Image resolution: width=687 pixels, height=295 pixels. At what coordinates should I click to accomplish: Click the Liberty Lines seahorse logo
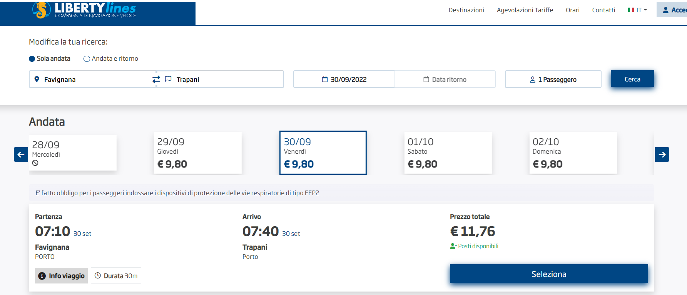[42, 10]
